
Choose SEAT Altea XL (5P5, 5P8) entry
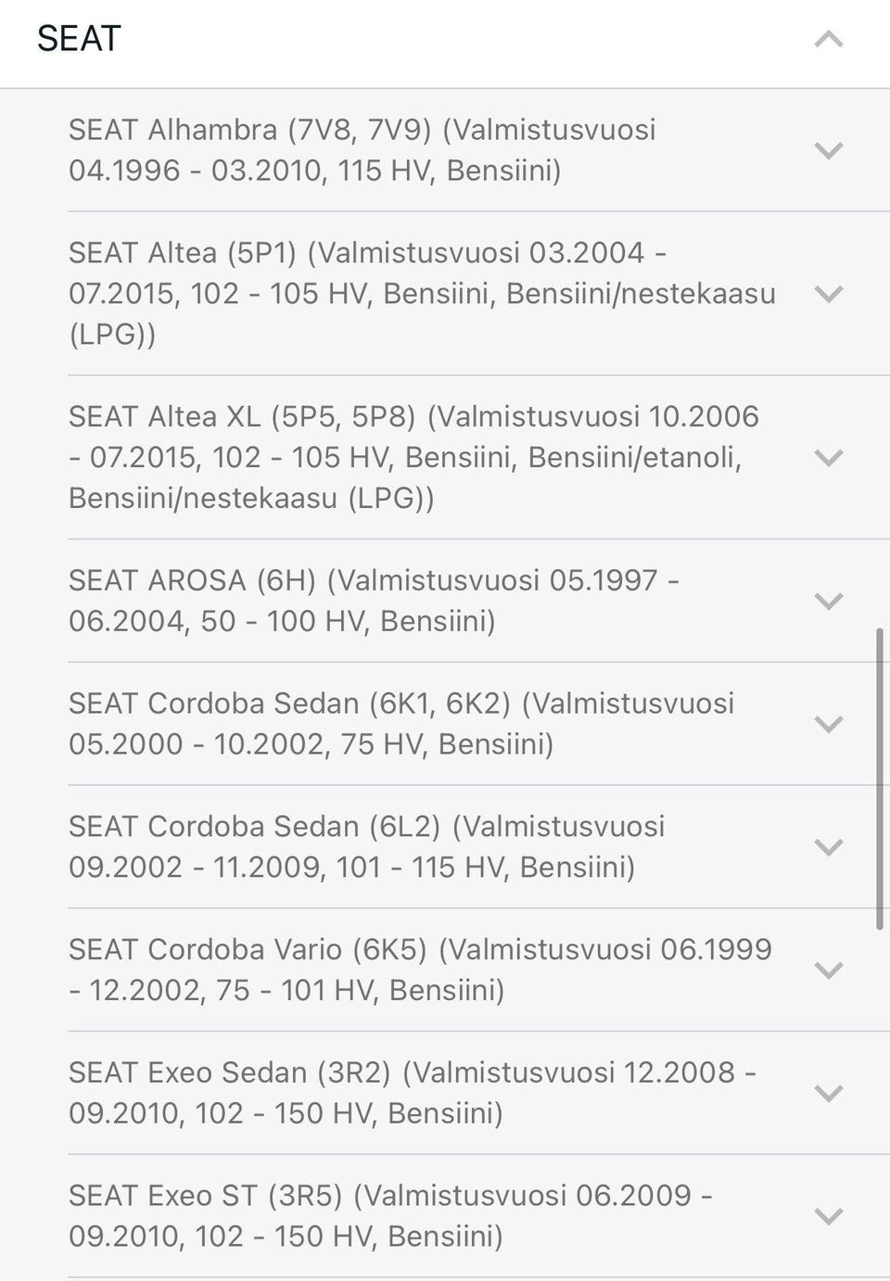[x=413, y=458]
